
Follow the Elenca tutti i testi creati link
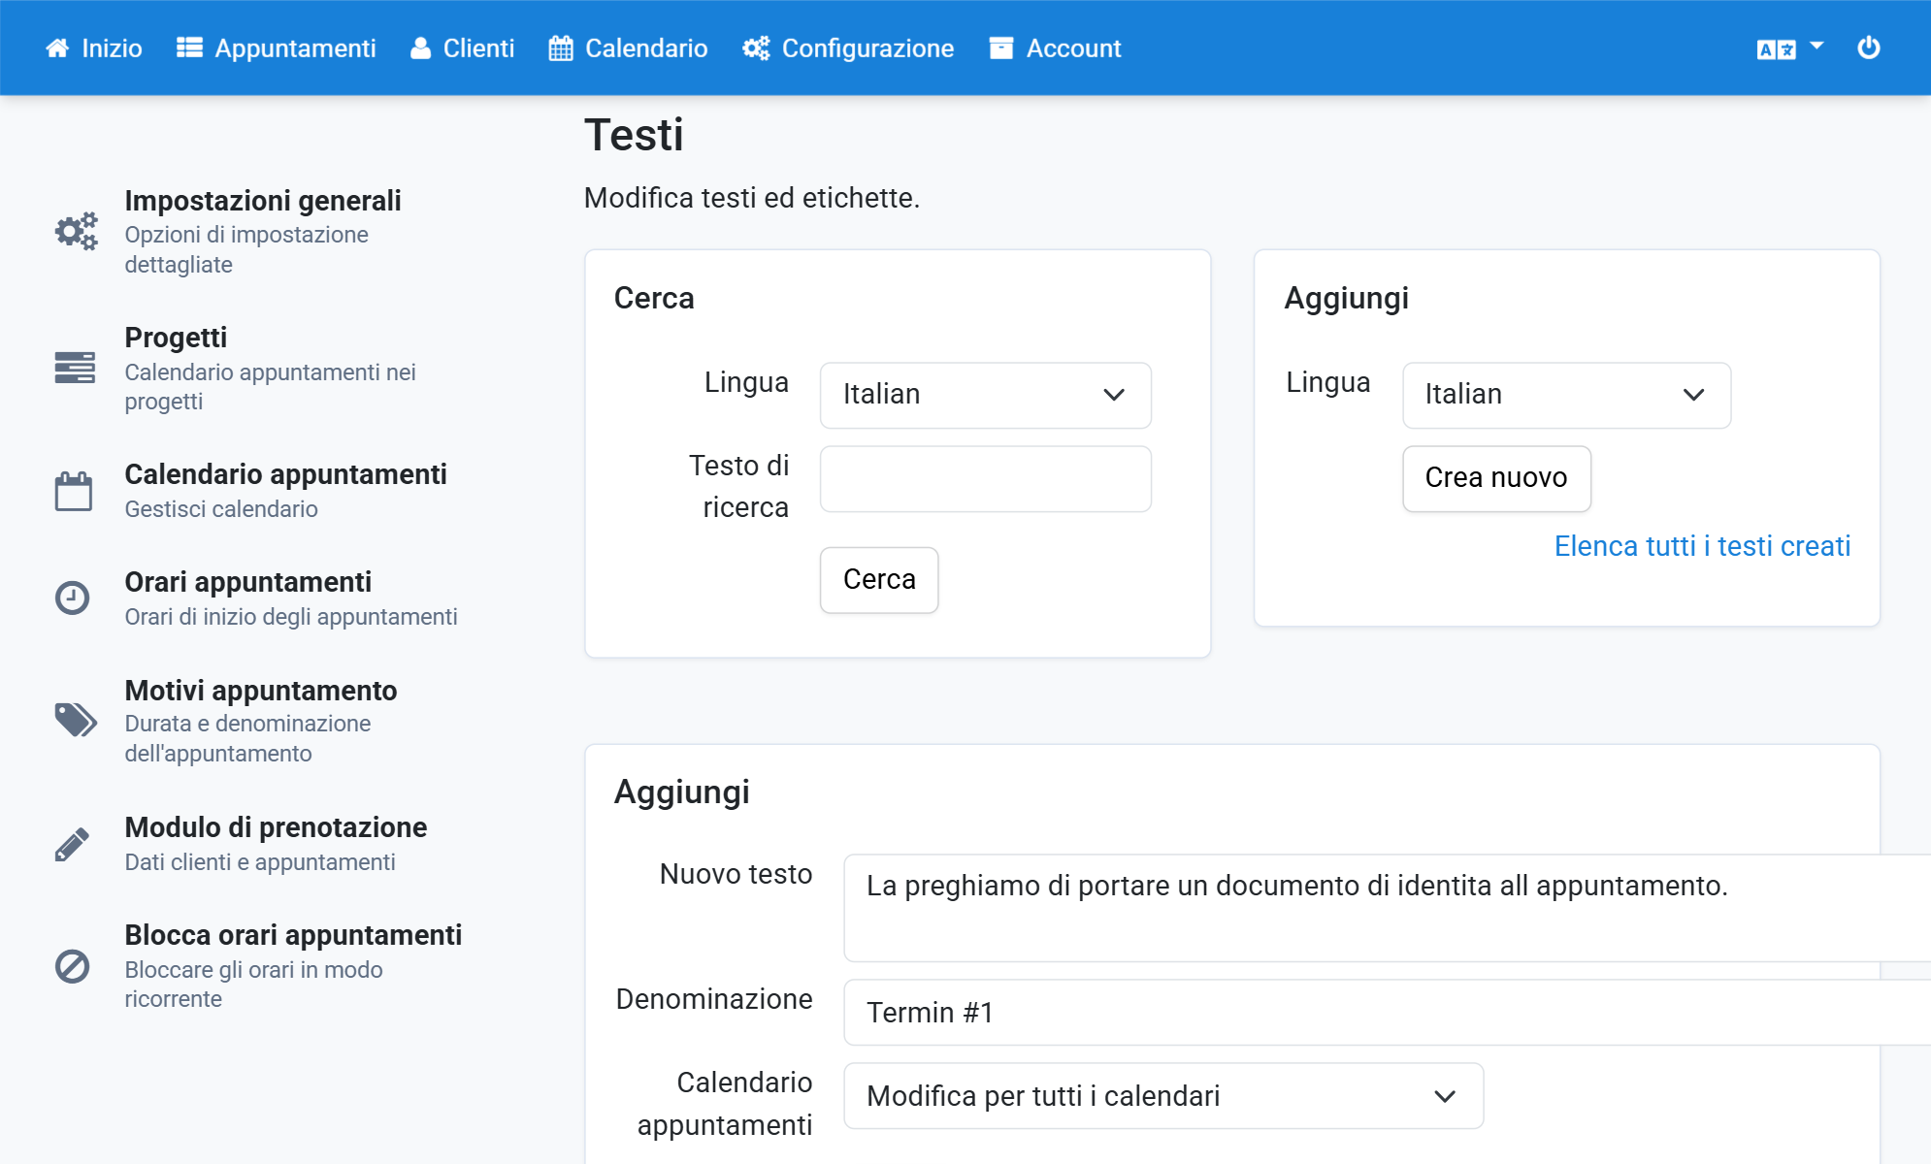point(1702,546)
